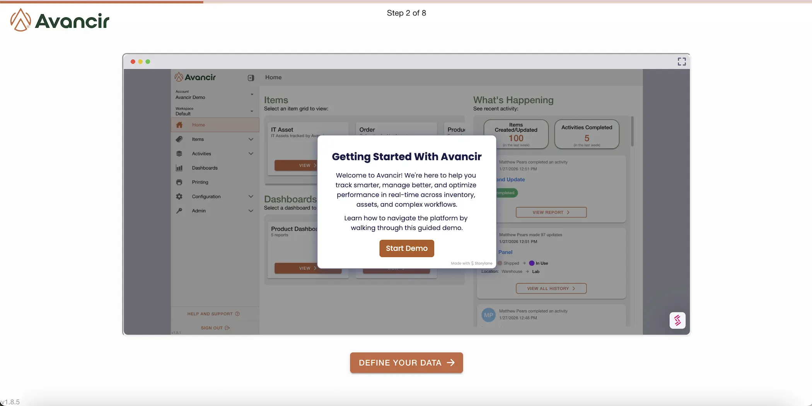Click the Admin key icon
This screenshot has height=406, width=812.
click(x=179, y=211)
